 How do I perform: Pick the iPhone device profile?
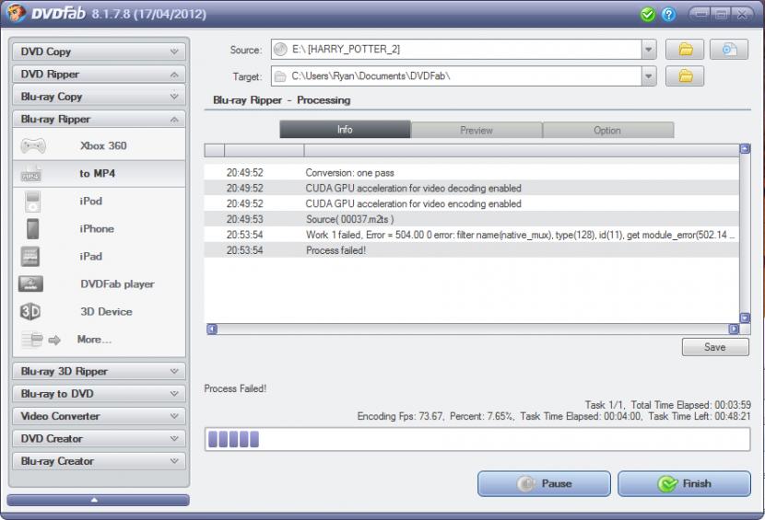coord(96,228)
